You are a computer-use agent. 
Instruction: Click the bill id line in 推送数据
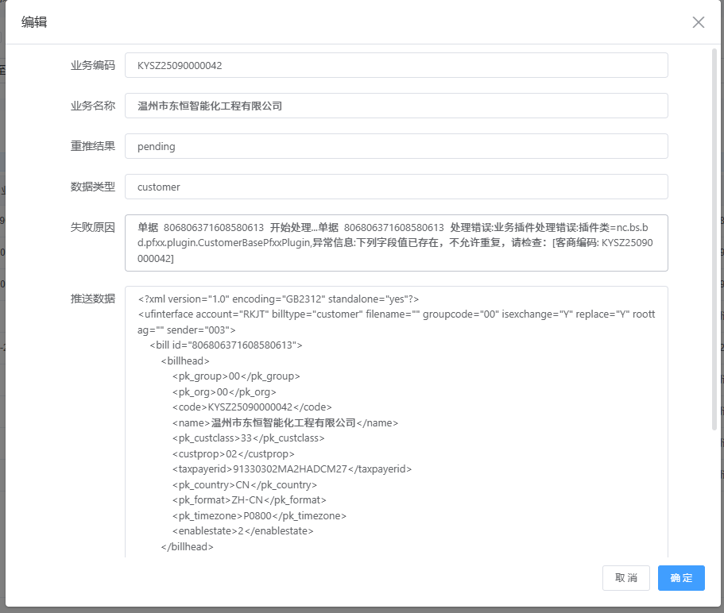226,345
